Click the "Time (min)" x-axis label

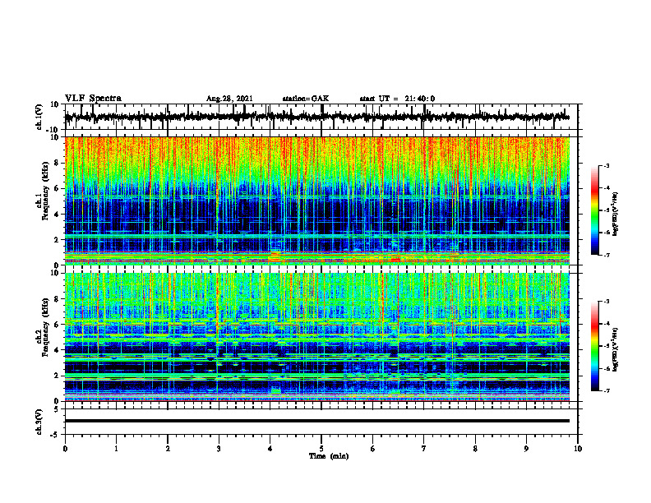click(329, 456)
